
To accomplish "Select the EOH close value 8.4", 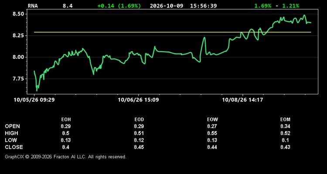I will [x=66, y=147].
